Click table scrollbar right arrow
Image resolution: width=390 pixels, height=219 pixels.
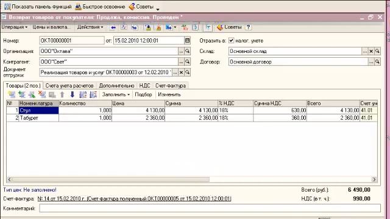(374, 179)
